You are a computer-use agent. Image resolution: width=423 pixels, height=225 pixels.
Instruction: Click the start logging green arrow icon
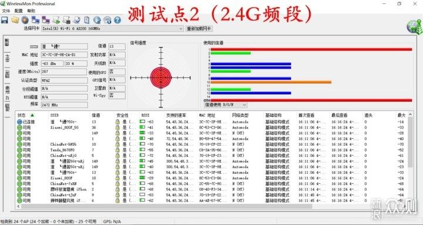56,20
